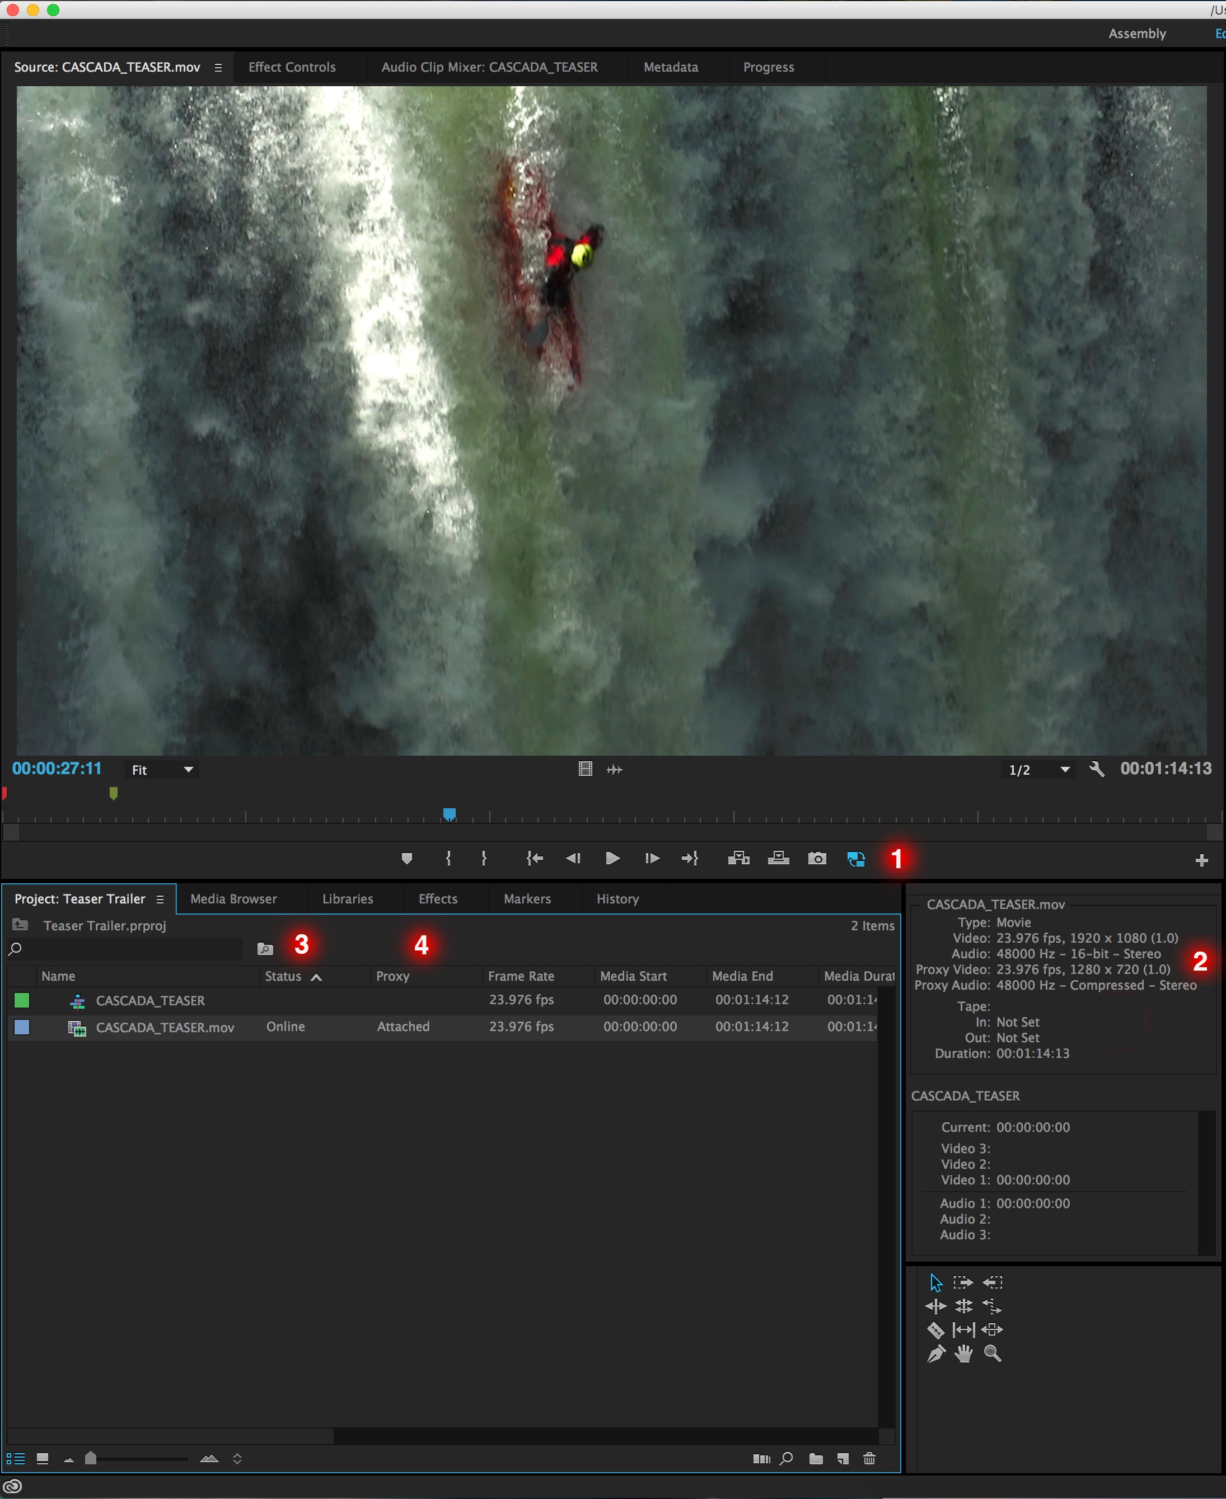Click the Export Frame camera icon
Screen dimensions: 1226x1499
[x=816, y=859]
